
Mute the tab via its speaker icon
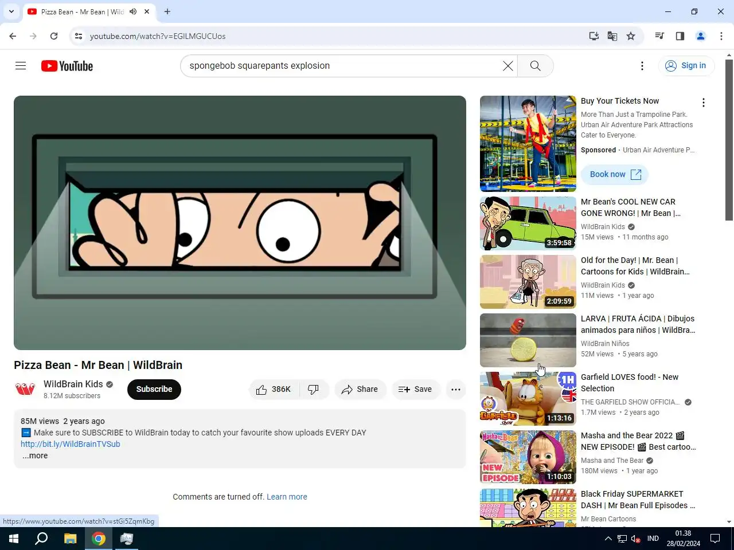click(133, 11)
